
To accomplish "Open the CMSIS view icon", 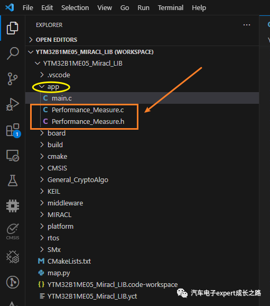I will pyautogui.click(x=13, y=231).
